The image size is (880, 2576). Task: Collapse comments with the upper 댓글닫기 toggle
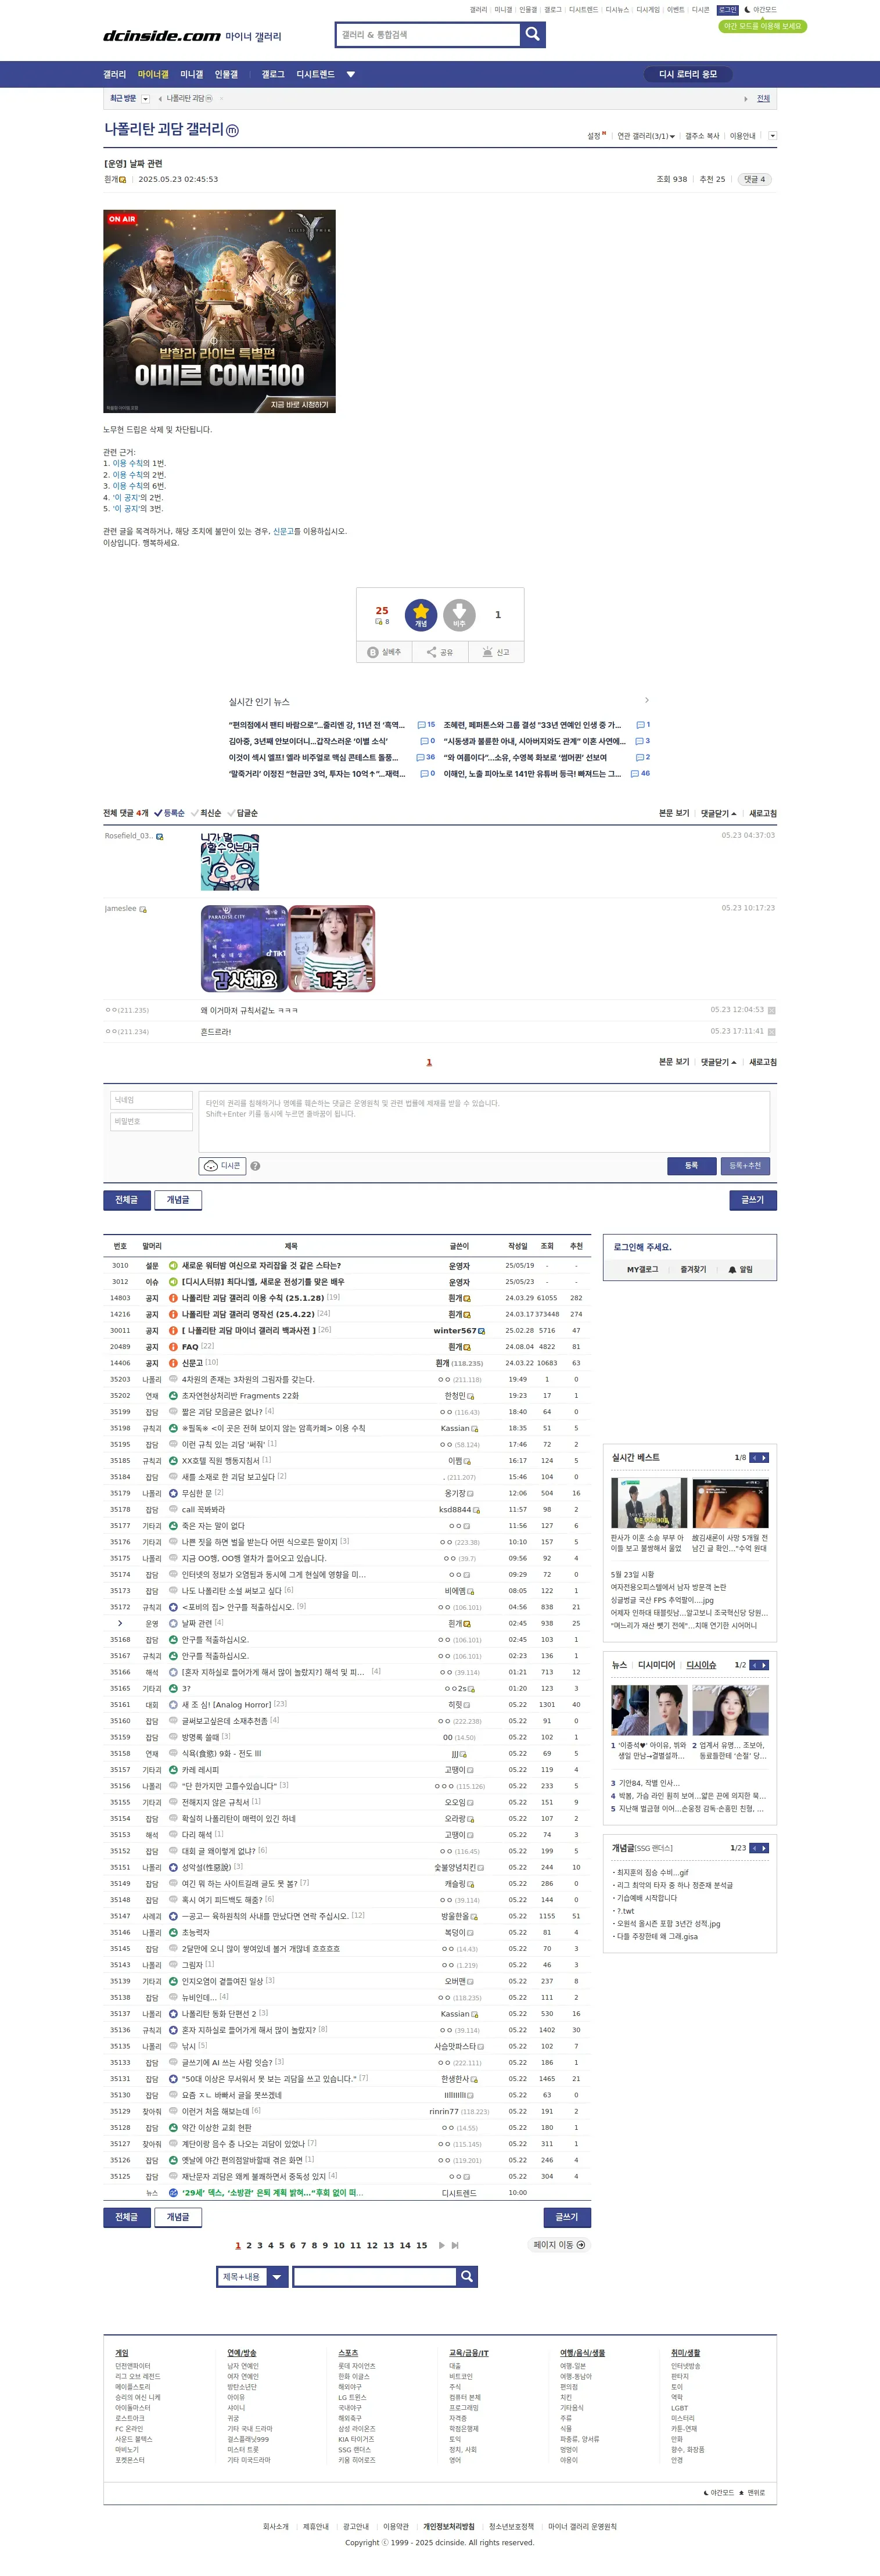[x=718, y=813]
